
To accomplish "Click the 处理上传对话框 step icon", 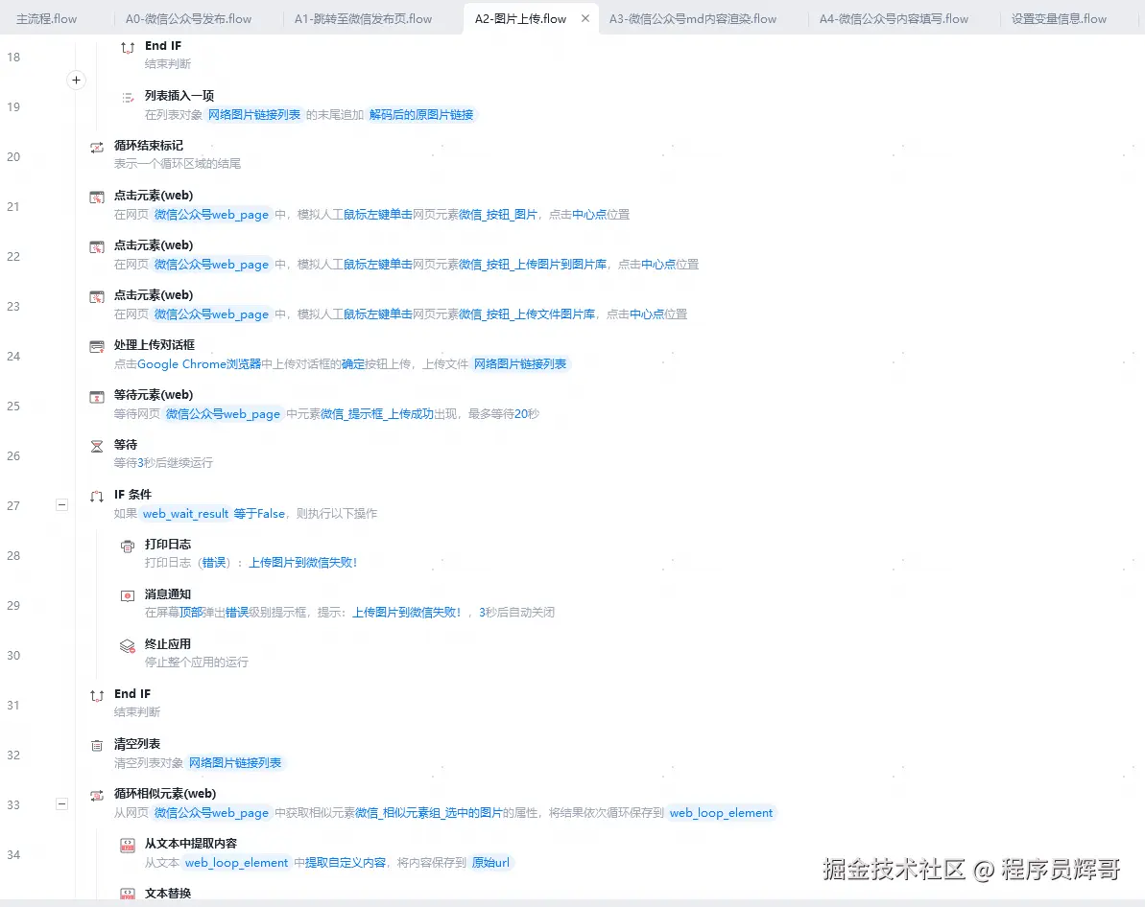I will pyautogui.click(x=96, y=347).
